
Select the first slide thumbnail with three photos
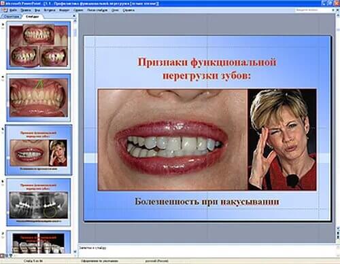coord(39,45)
